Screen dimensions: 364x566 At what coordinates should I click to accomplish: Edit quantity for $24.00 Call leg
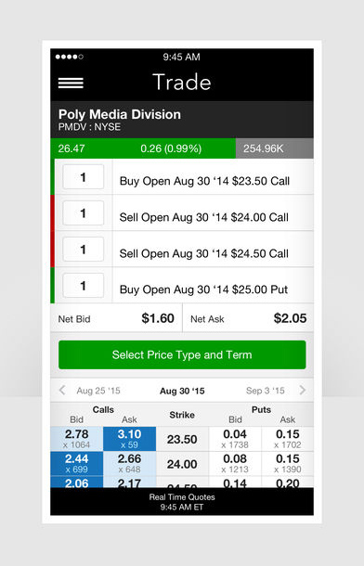(x=83, y=213)
